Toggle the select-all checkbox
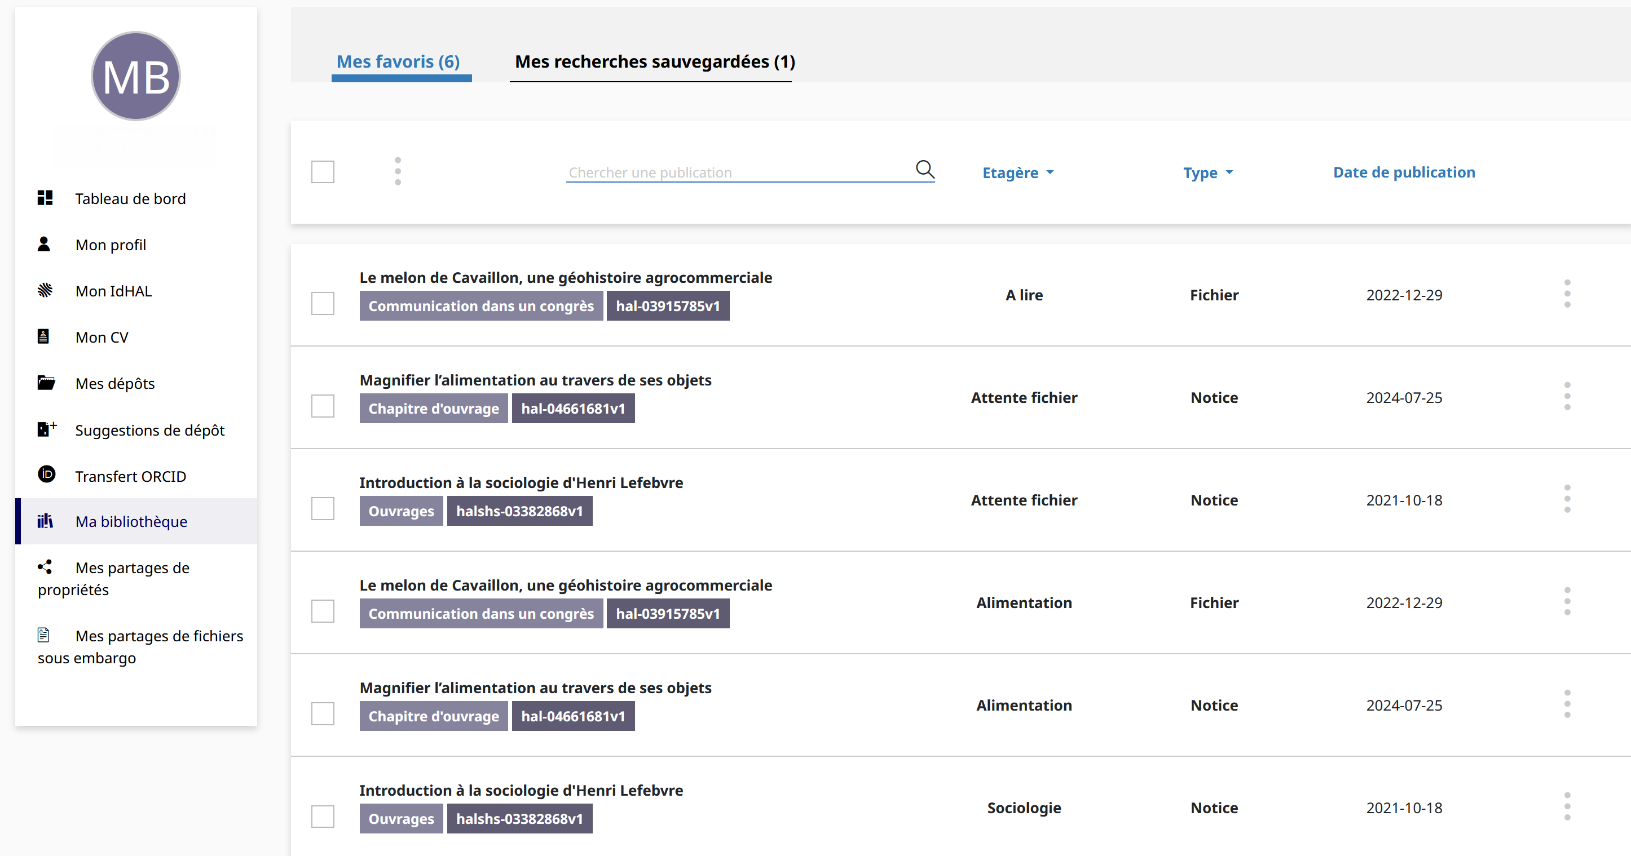Viewport: 1631px width, 856px height. click(x=323, y=172)
